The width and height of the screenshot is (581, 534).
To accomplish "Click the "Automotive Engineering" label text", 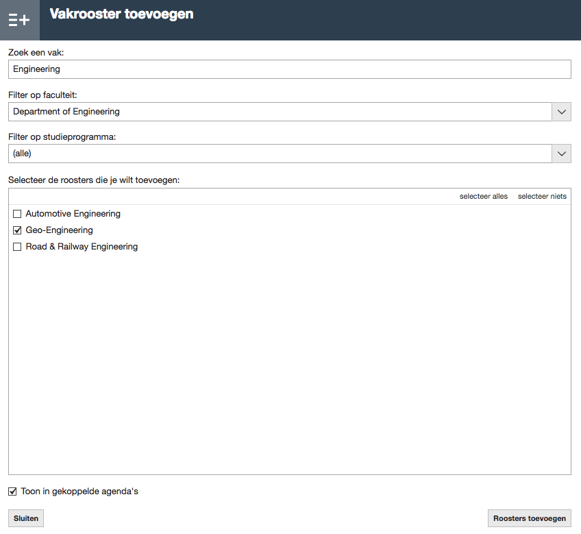I will (73, 214).
